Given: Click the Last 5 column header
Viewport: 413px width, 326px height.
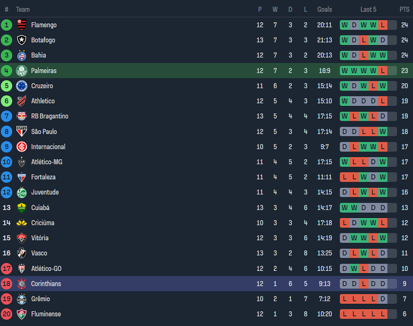Looking at the screenshot, I should (368, 10).
